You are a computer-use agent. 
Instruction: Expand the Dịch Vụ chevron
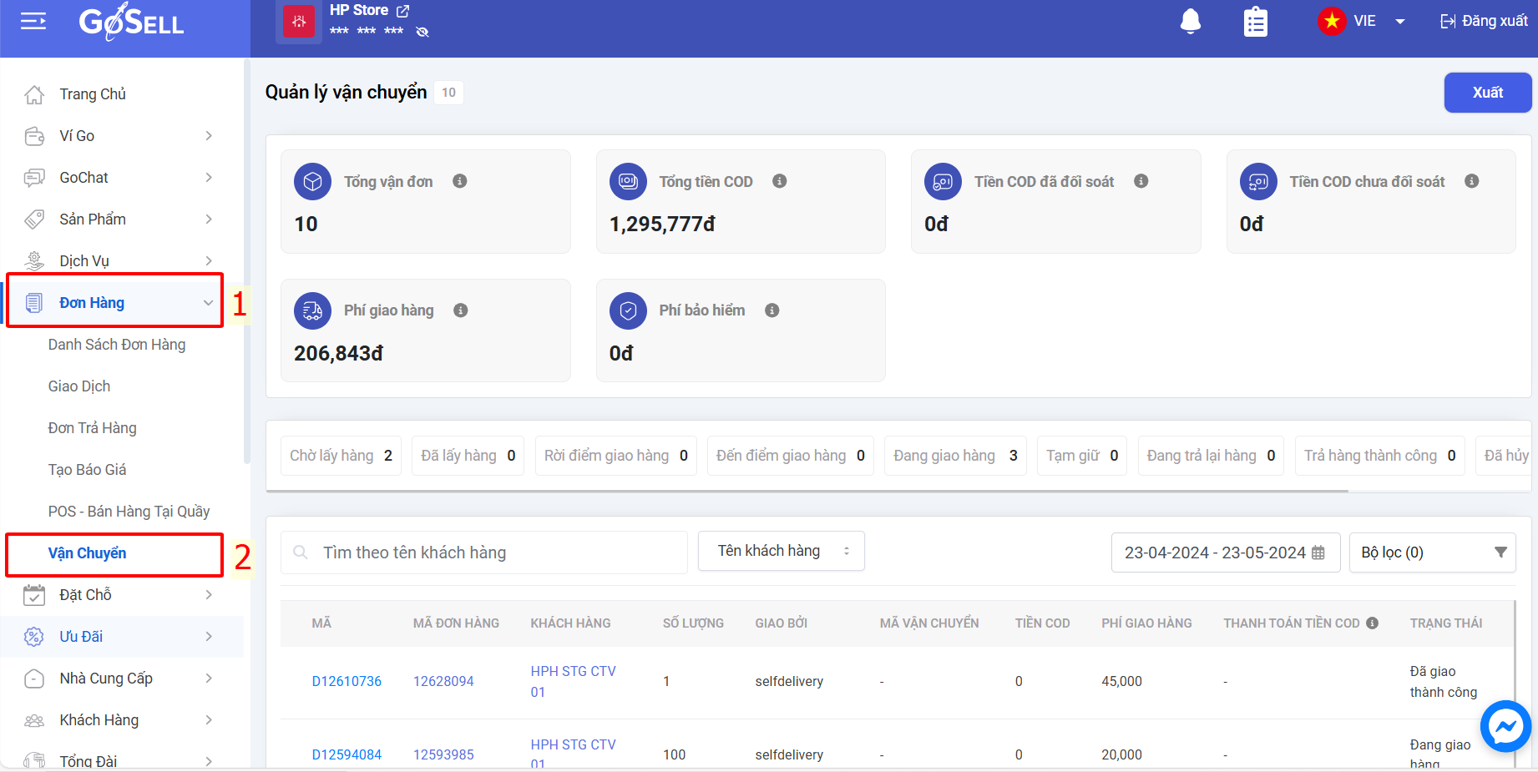pyautogui.click(x=209, y=261)
